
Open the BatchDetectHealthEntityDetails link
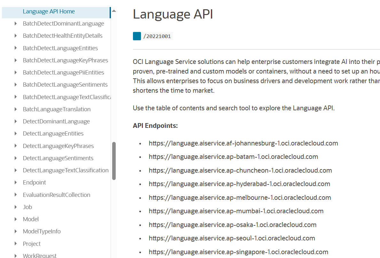[x=63, y=35]
